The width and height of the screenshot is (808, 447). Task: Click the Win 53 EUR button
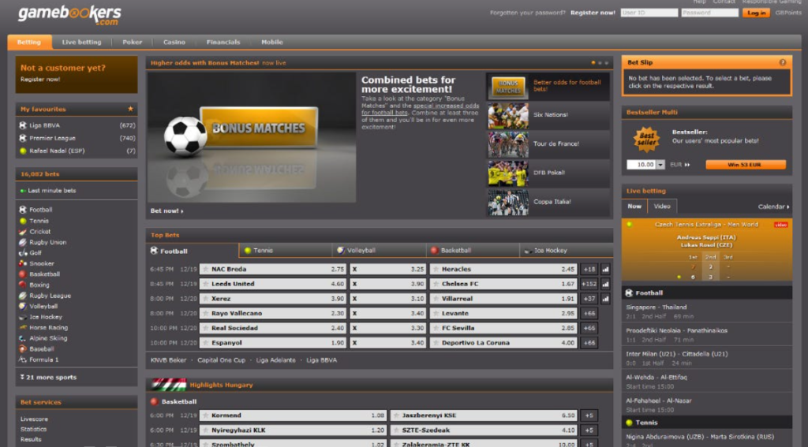pos(745,165)
